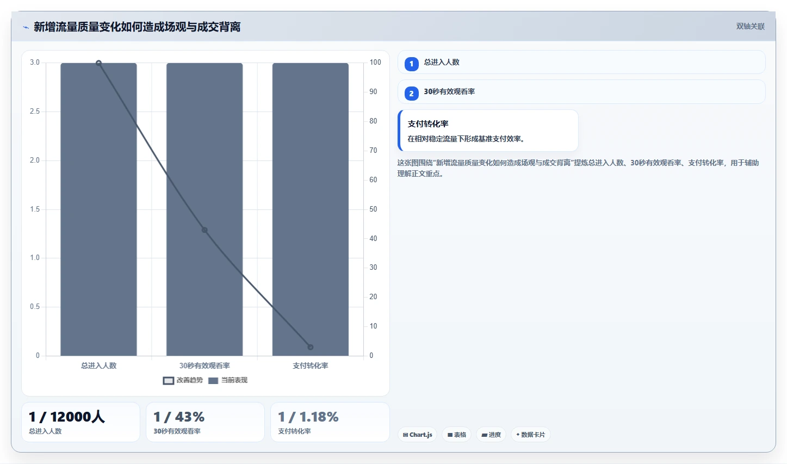
Task: Click the 进度 tag chip
Action: pyautogui.click(x=491, y=435)
